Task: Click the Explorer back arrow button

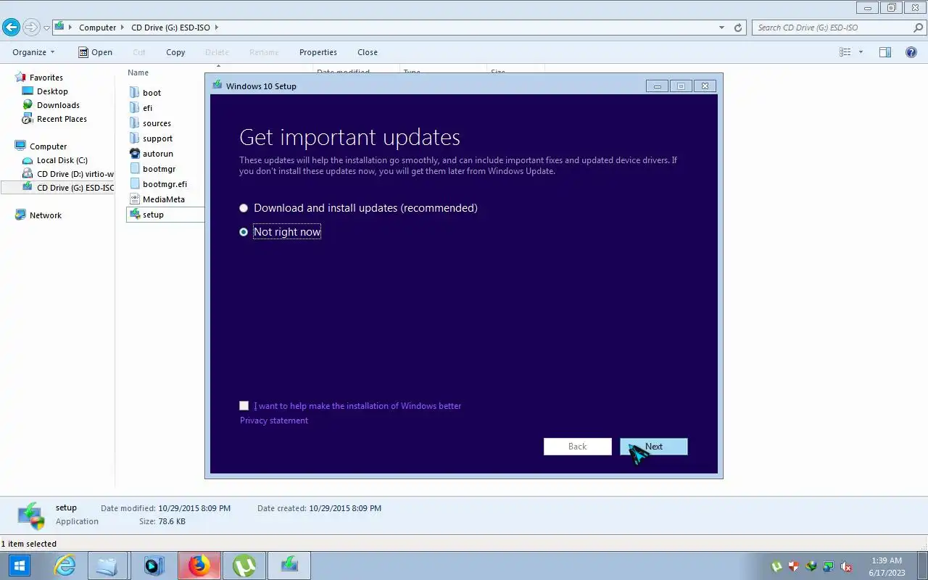Action: pyautogui.click(x=11, y=28)
